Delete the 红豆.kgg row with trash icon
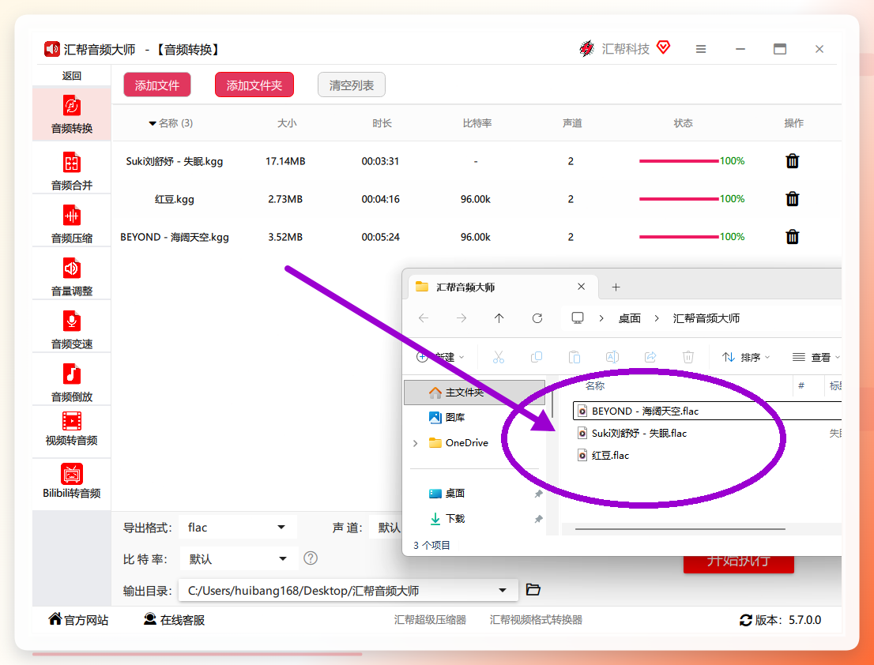 point(792,199)
